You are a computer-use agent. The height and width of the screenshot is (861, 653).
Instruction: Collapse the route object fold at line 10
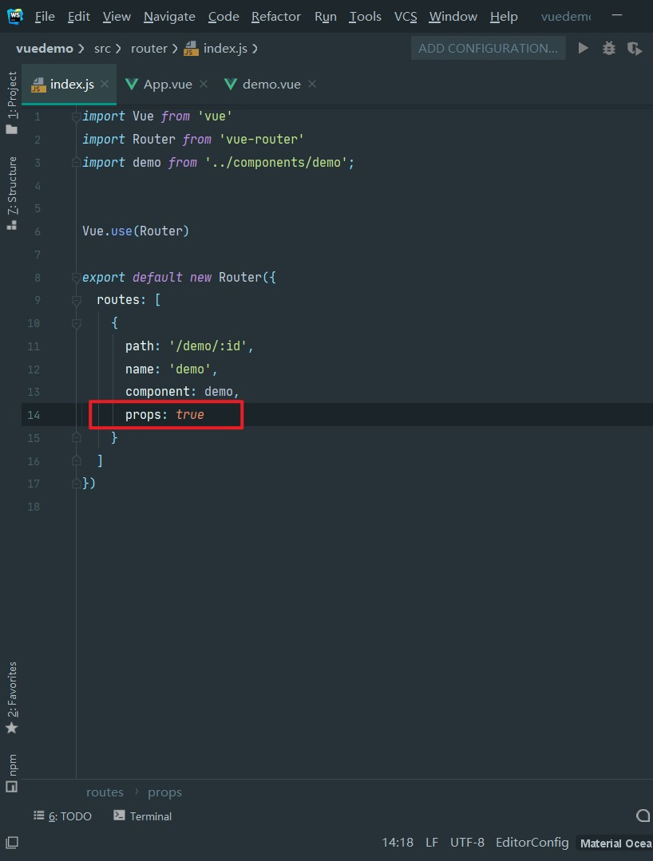77,323
